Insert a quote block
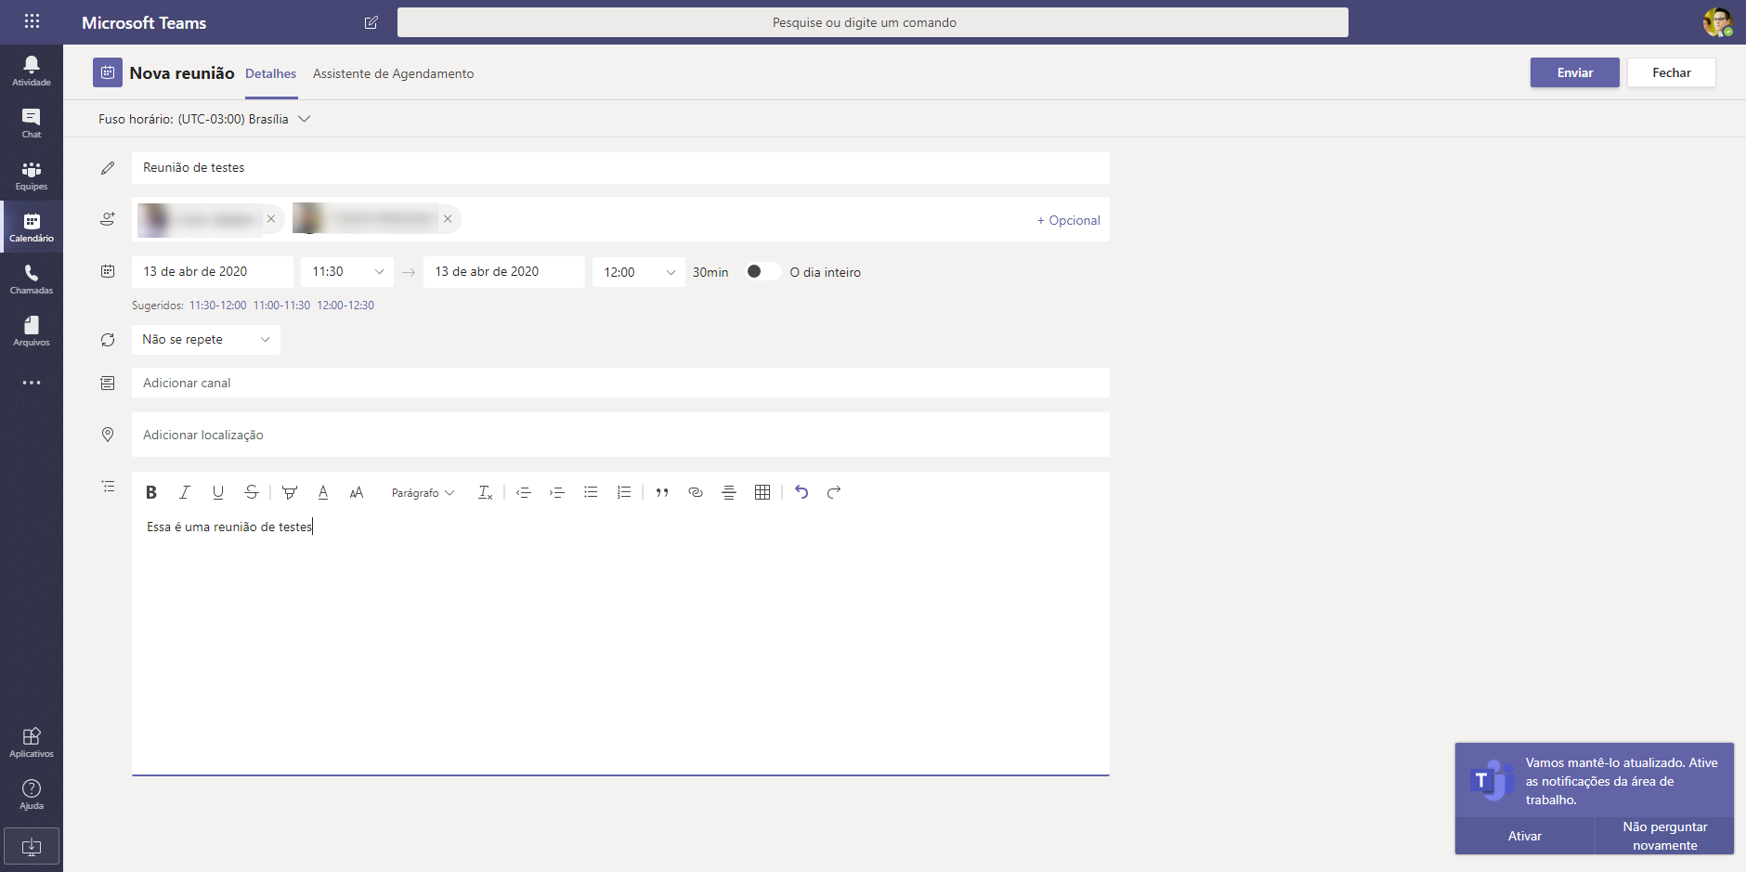Screen dimensions: 1746x872 [x=662, y=492]
